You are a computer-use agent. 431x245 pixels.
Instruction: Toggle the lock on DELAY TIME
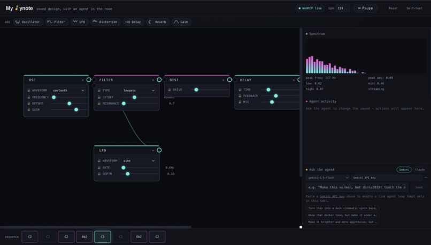240,90
